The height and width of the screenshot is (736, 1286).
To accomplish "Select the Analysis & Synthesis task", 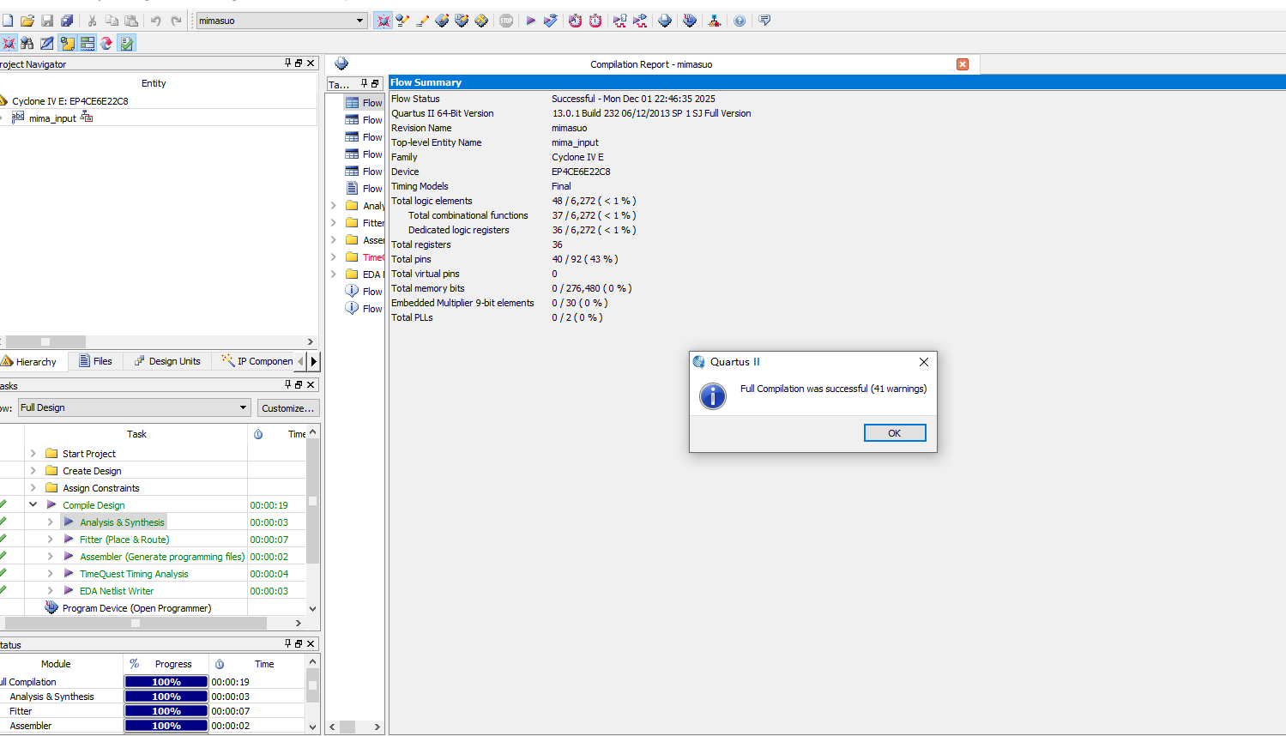I will point(122,522).
